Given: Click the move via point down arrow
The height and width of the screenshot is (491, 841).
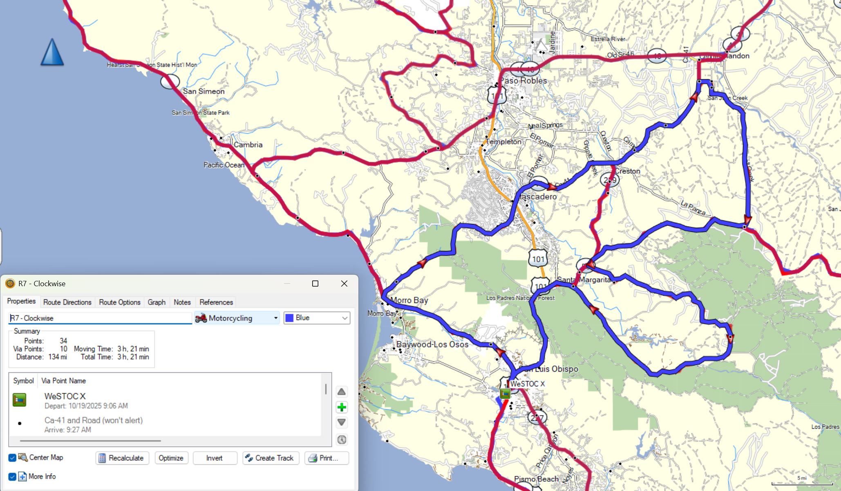Looking at the screenshot, I should 342,422.
